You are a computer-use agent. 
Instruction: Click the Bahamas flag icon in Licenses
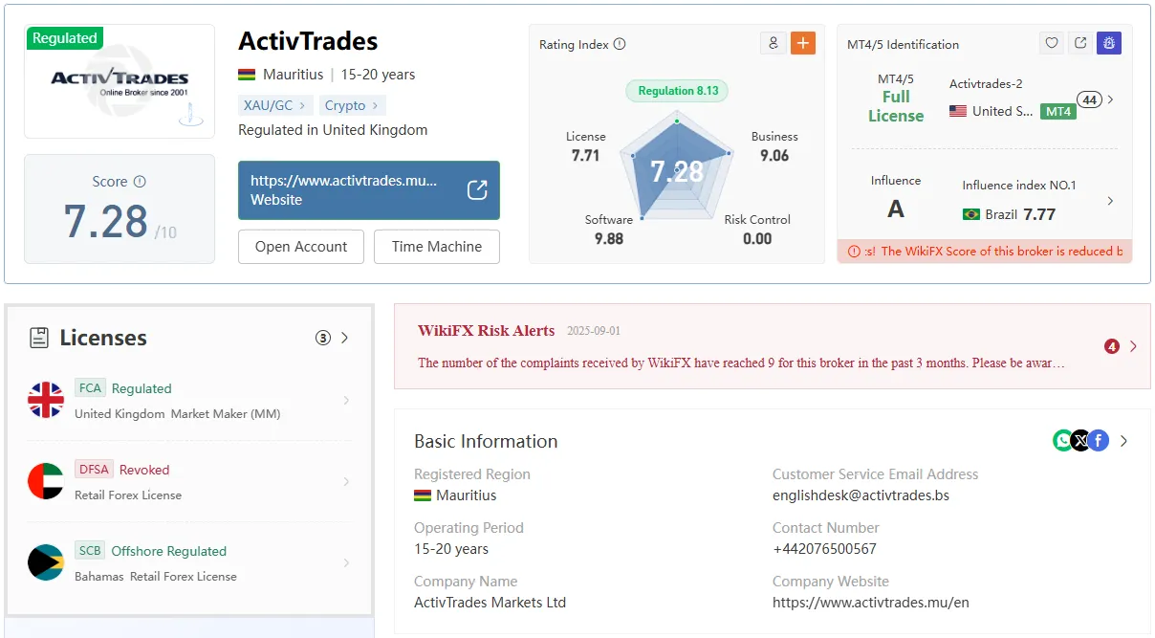[46, 562]
